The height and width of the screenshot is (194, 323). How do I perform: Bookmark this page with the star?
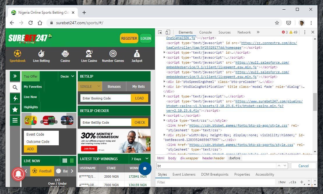[277, 23]
